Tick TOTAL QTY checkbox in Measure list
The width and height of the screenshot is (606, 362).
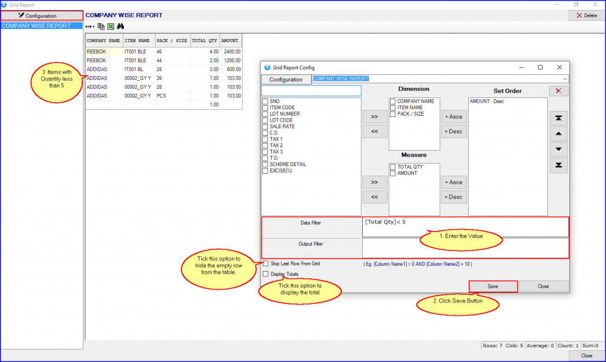coord(393,167)
